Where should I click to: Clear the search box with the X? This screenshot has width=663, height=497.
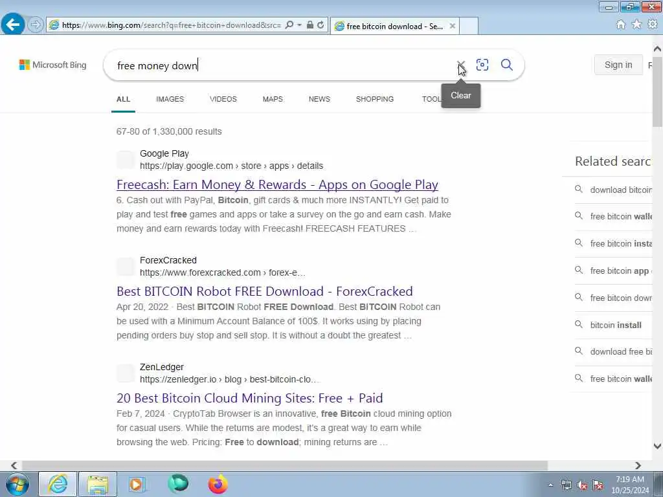(461, 65)
